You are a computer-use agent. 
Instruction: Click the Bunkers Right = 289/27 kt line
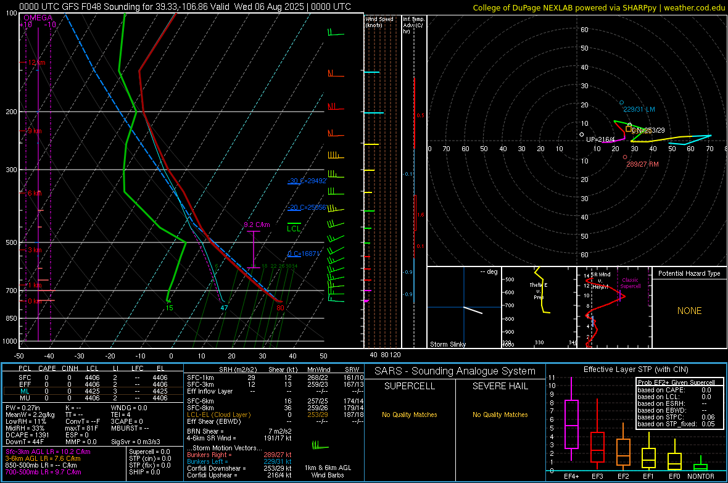[x=239, y=455]
